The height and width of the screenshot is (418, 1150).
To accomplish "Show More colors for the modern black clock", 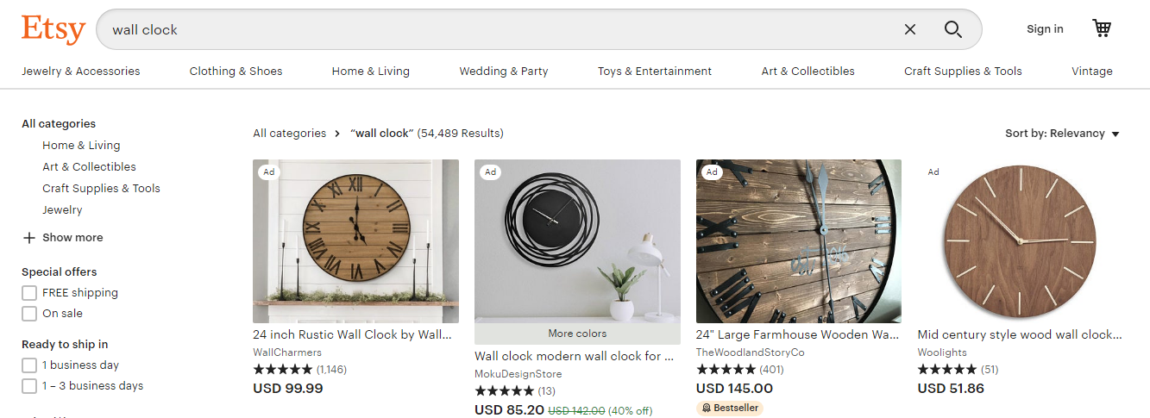I will pyautogui.click(x=577, y=334).
